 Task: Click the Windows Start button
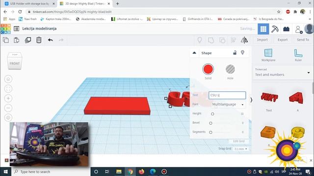5,172
